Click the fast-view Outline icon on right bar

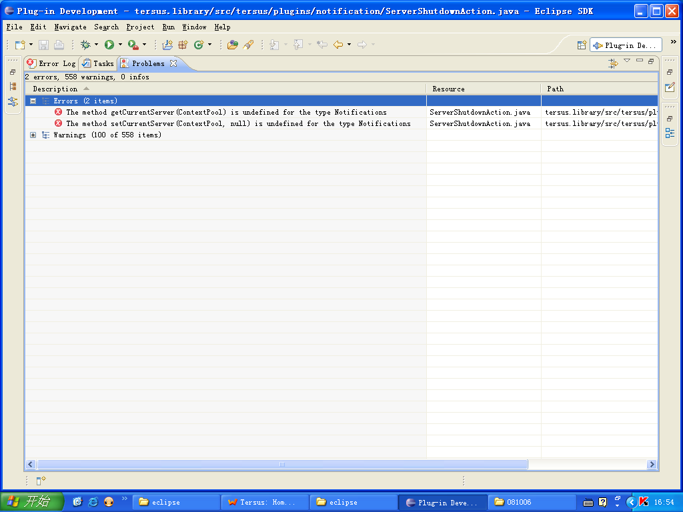coord(670,133)
